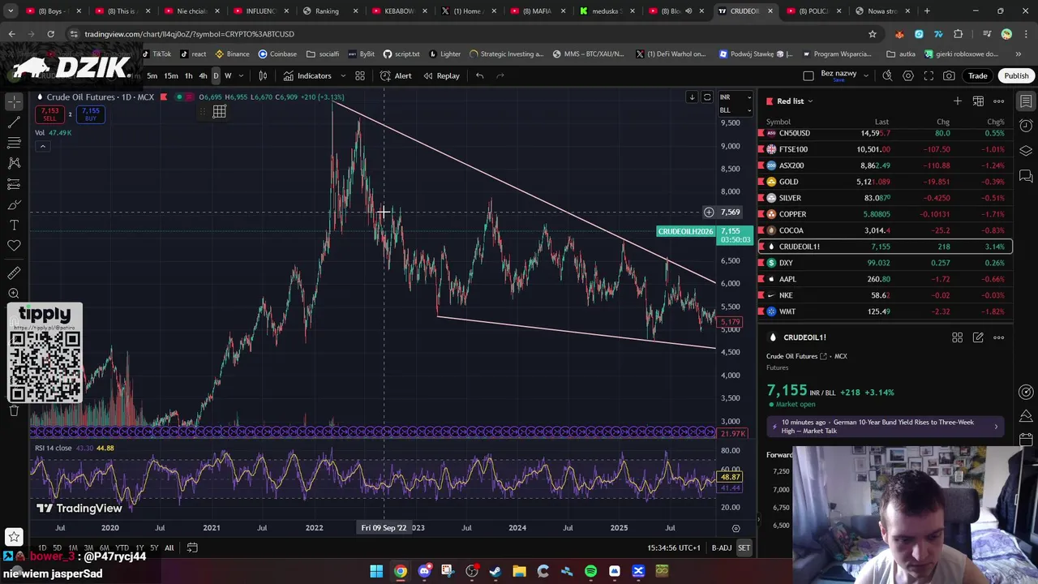The width and height of the screenshot is (1038, 584).
Task: Activate the zoom in tool
Action: (14, 294)
